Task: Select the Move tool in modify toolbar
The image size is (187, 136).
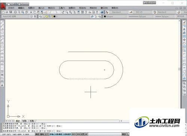Action: pos(184,40)
